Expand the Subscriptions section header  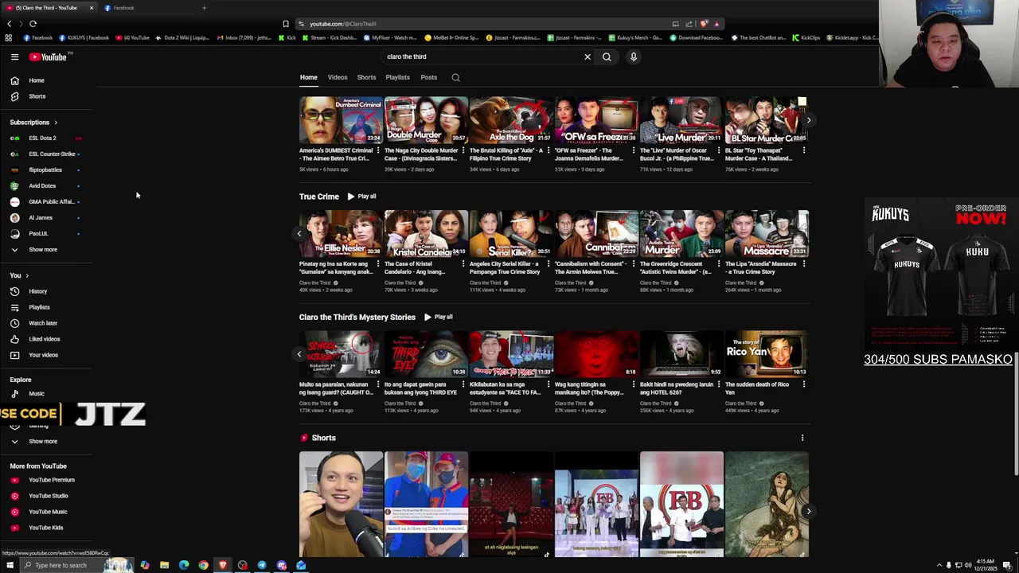[x=33, y=123]
